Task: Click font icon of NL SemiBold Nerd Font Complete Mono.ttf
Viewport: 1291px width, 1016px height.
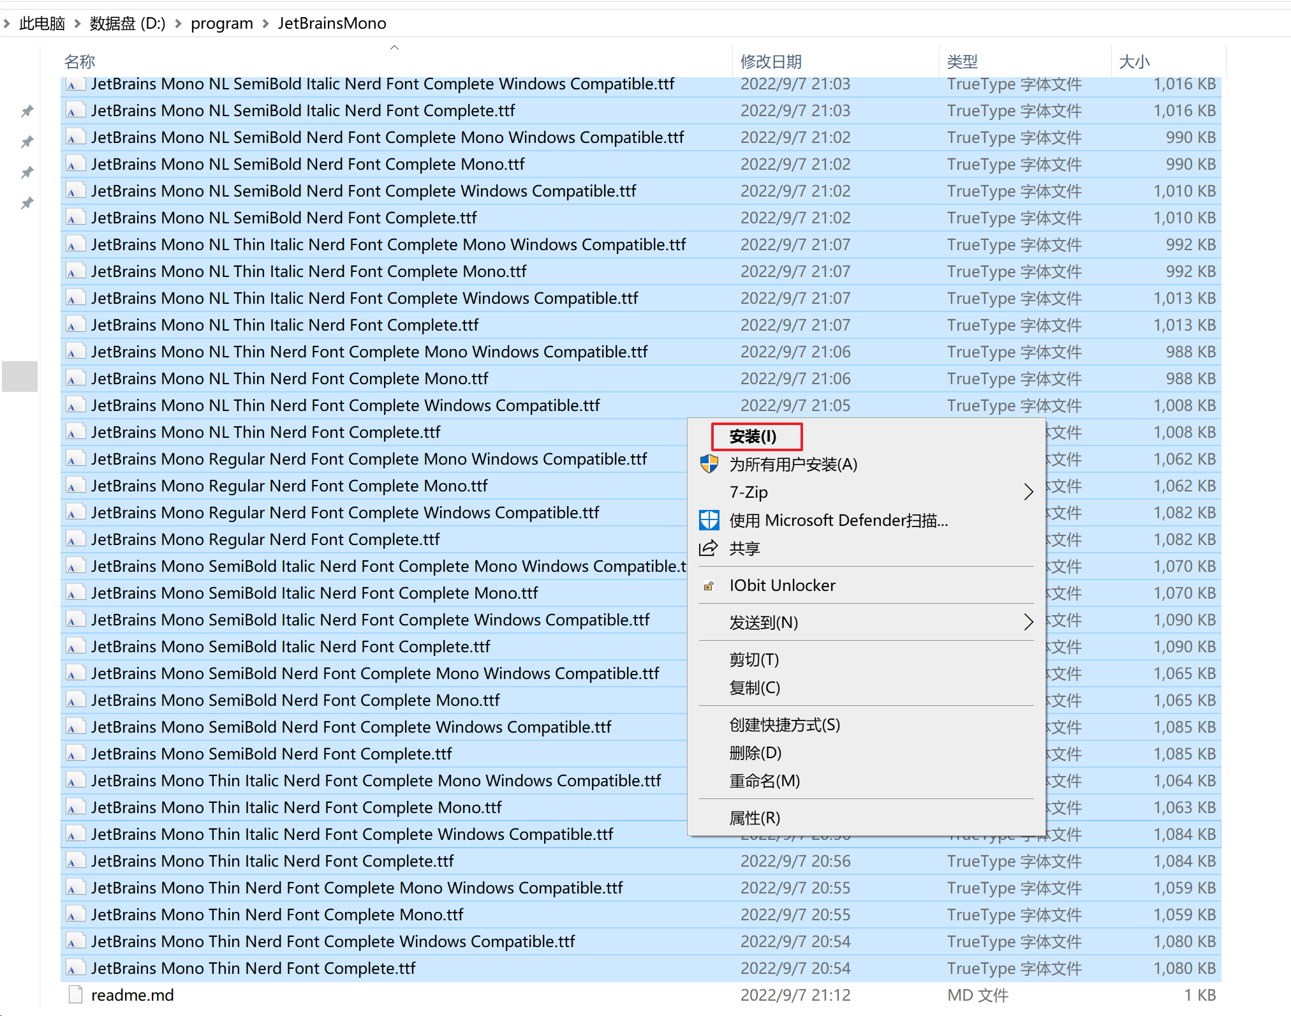Action: tap(75, 164)
